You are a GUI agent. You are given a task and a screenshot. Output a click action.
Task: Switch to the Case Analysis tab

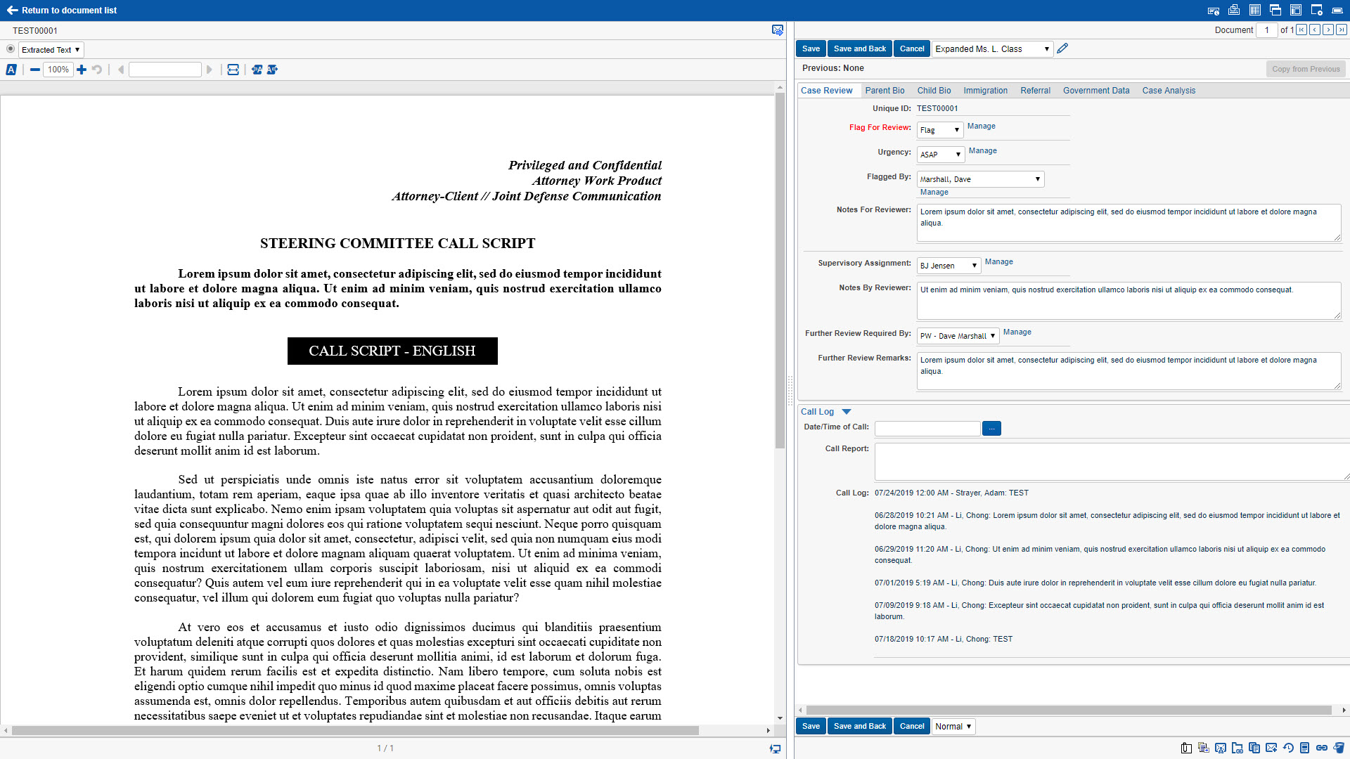pyautogui.click(x=1169, y=90)
